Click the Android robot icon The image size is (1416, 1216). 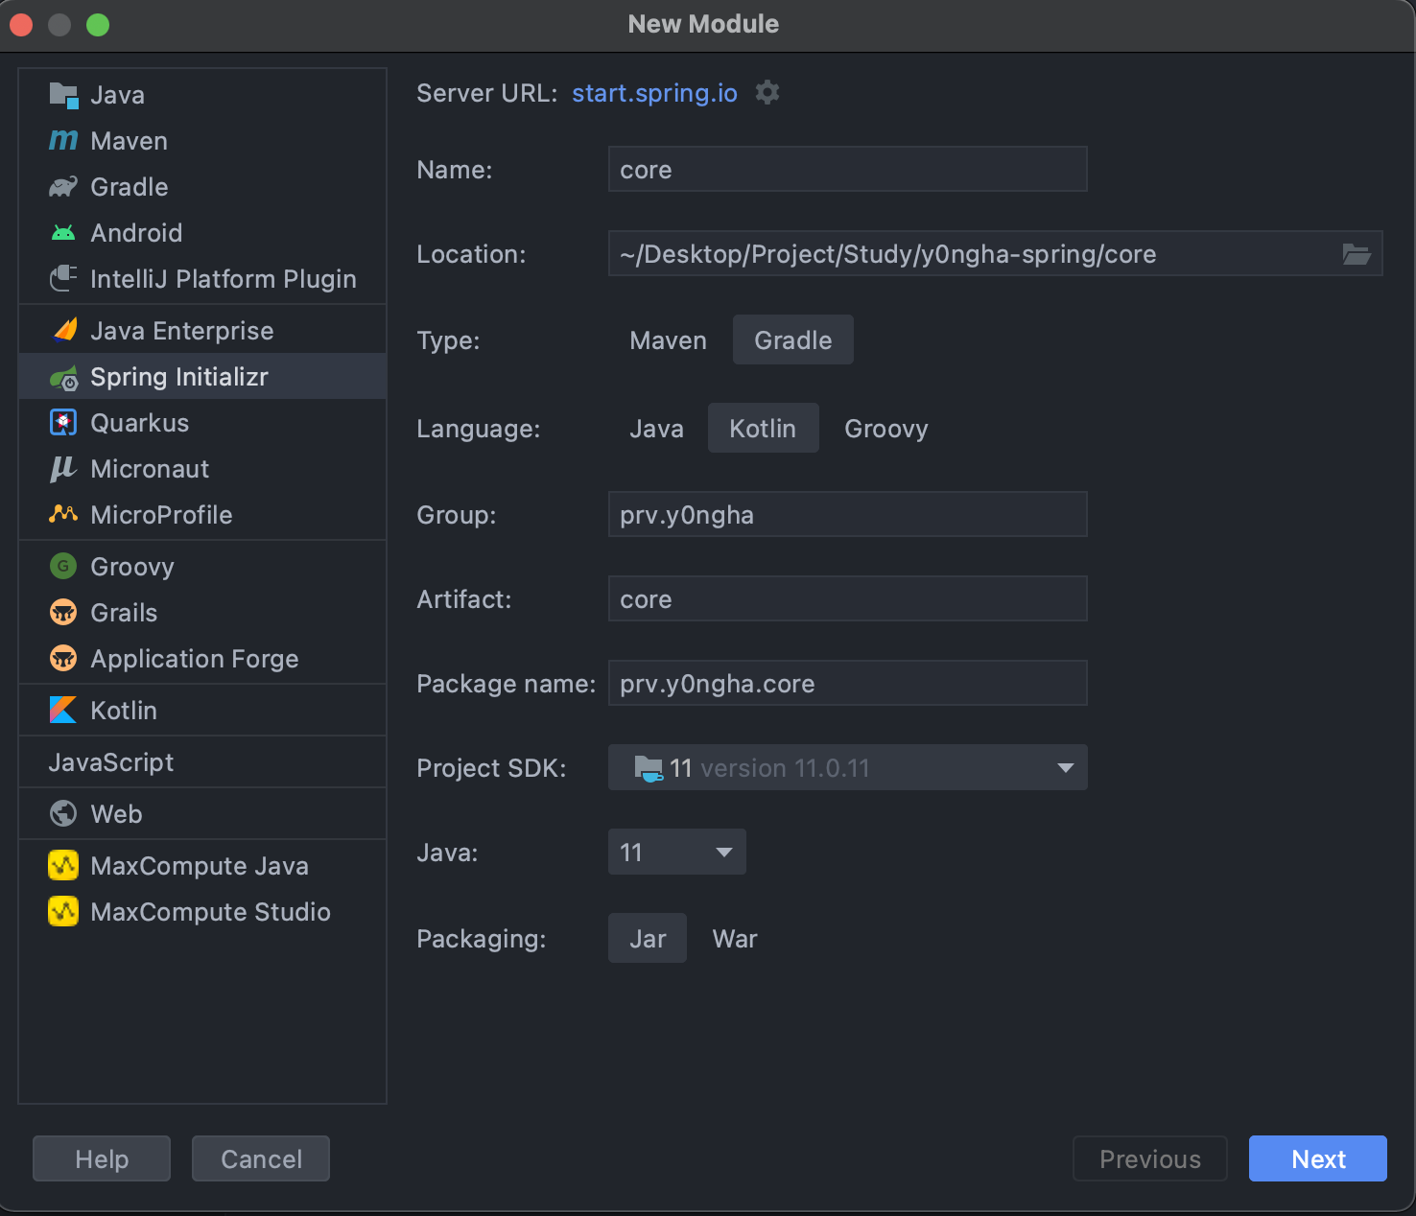tap(63, 233)
